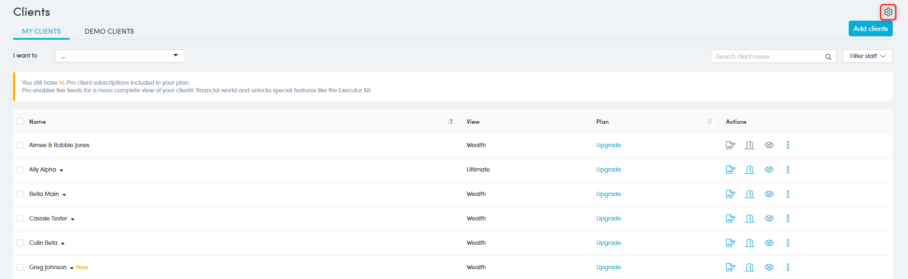Viewport: 908px width, 279px height.
Task: Click the Upgrade link for Colin Beta
Action: (608, 243)
